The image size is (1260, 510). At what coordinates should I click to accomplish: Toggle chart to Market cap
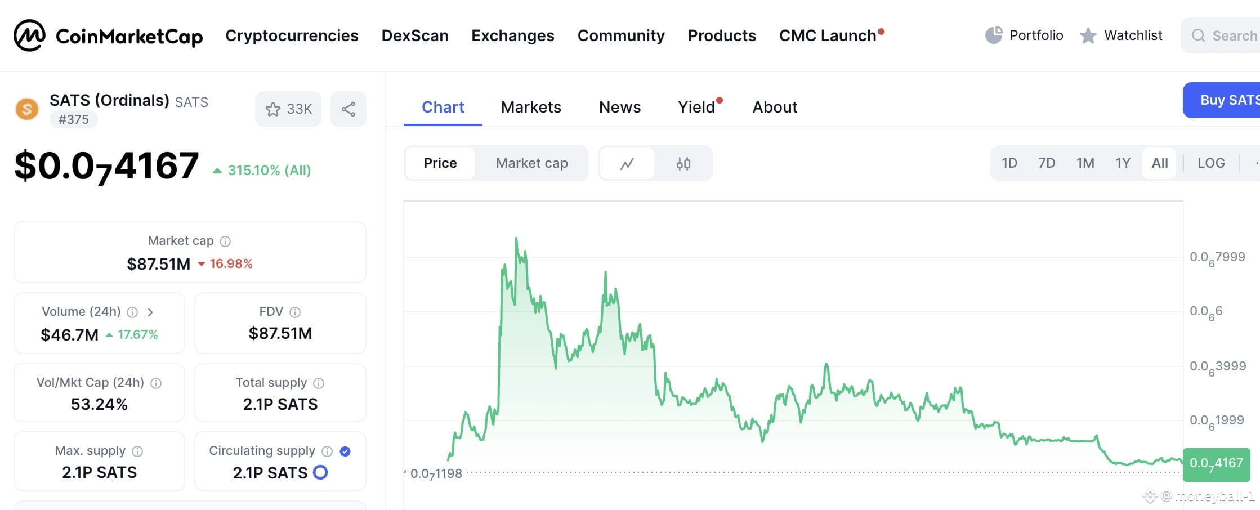tap(531, 163)
